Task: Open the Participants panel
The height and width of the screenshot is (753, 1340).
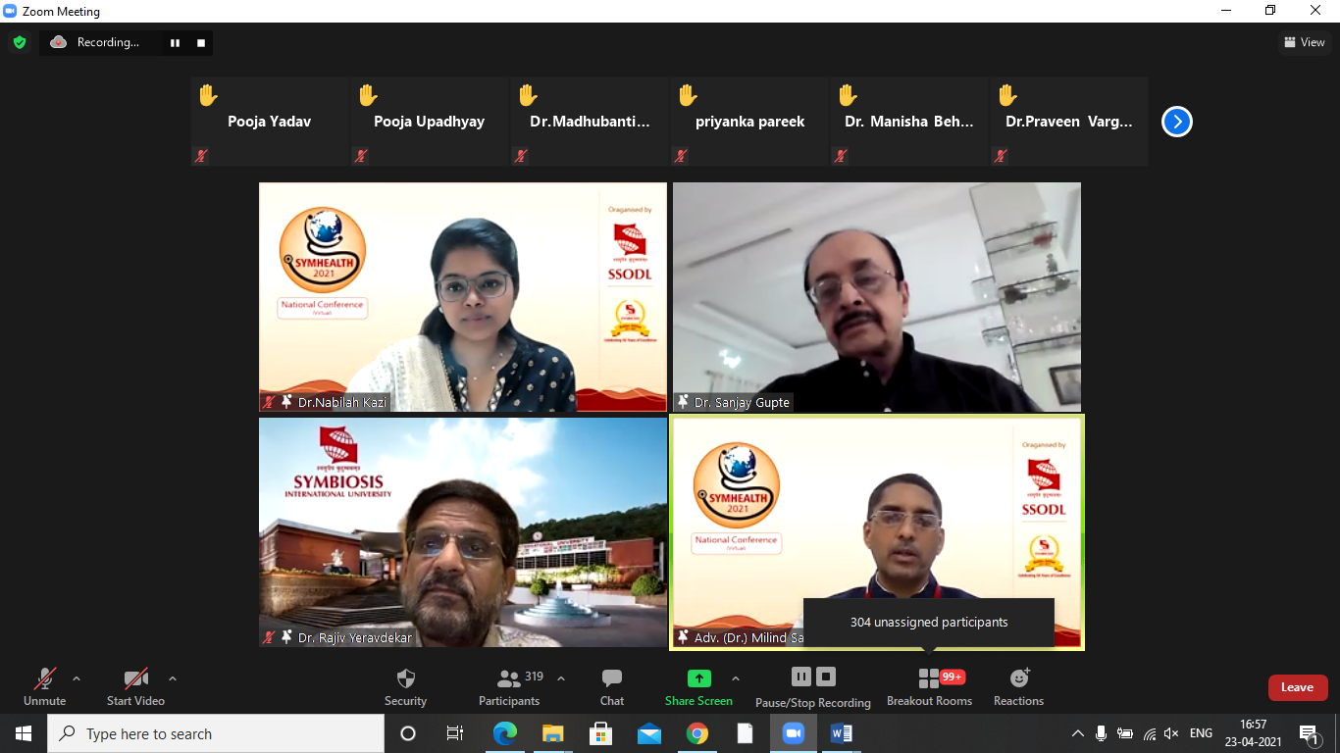Action: (509, 678)
